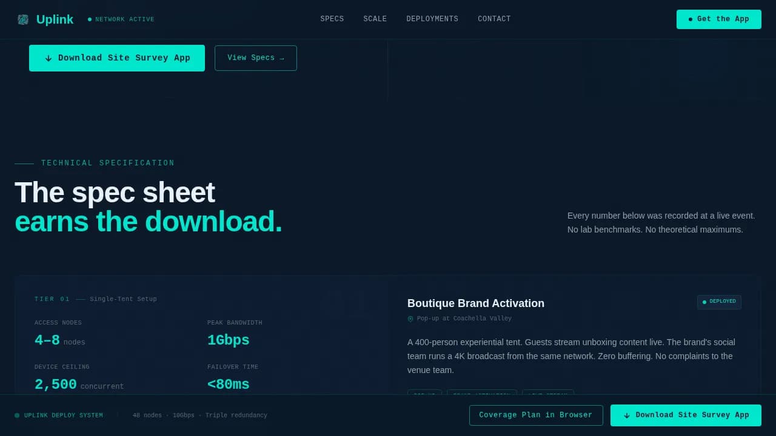Click the Uplink logo icon
Viewport: 776px width, 436px height.
click(x=23, y=19)
